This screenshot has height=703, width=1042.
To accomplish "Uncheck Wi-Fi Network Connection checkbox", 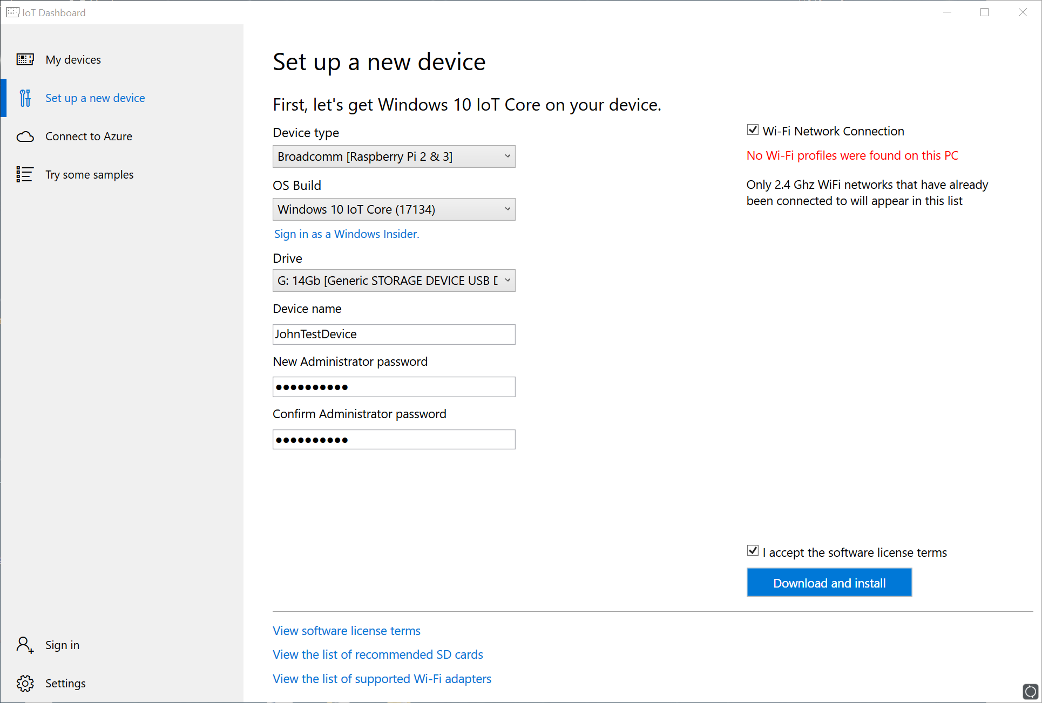I will tap(753, 130).
